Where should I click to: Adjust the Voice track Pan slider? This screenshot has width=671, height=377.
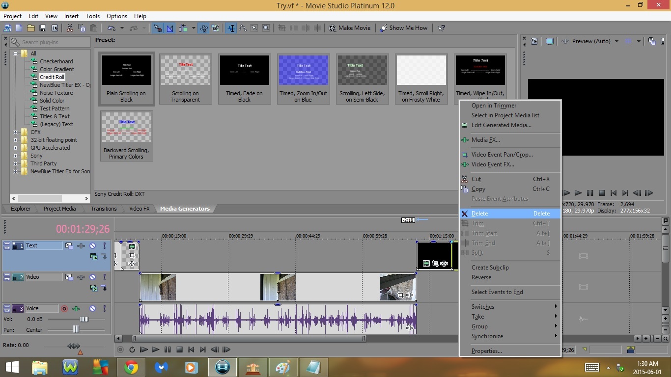click(76, 329)
